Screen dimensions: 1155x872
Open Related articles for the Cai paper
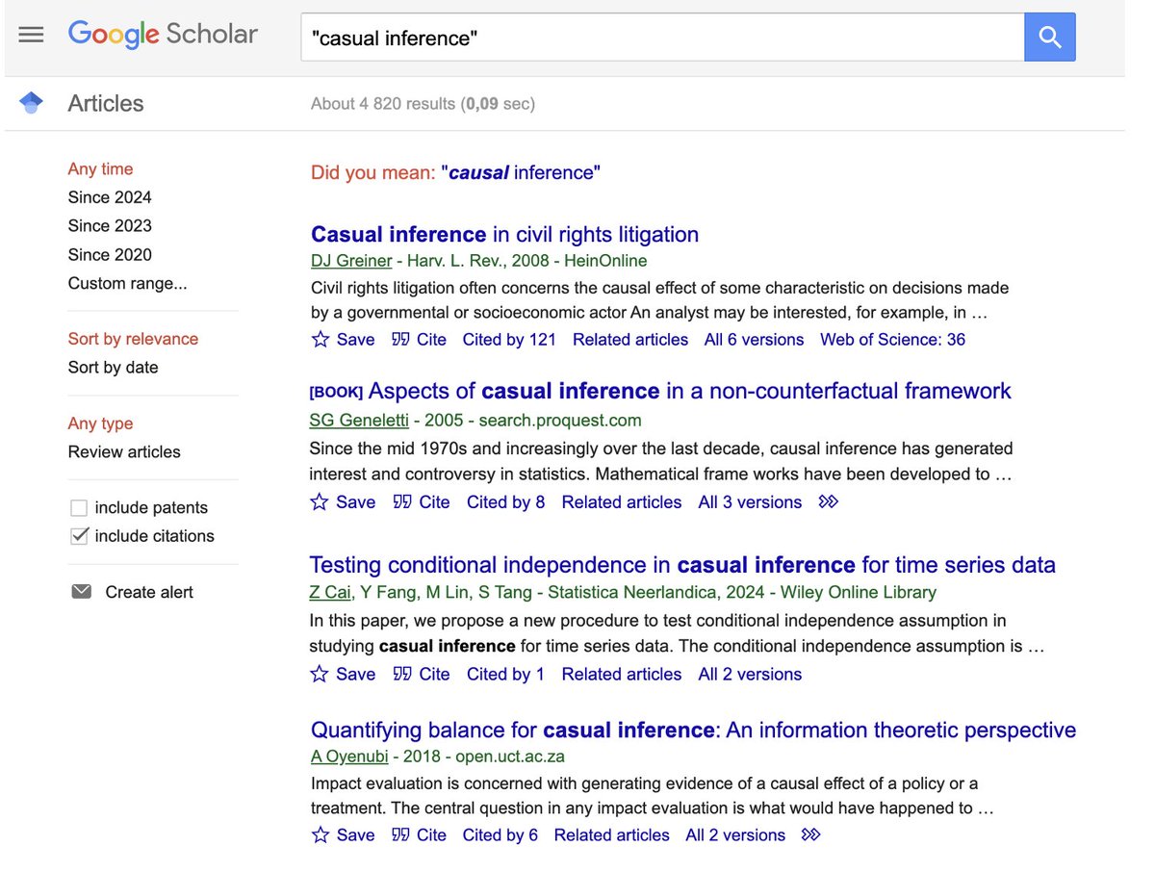(x=622, y=675)
